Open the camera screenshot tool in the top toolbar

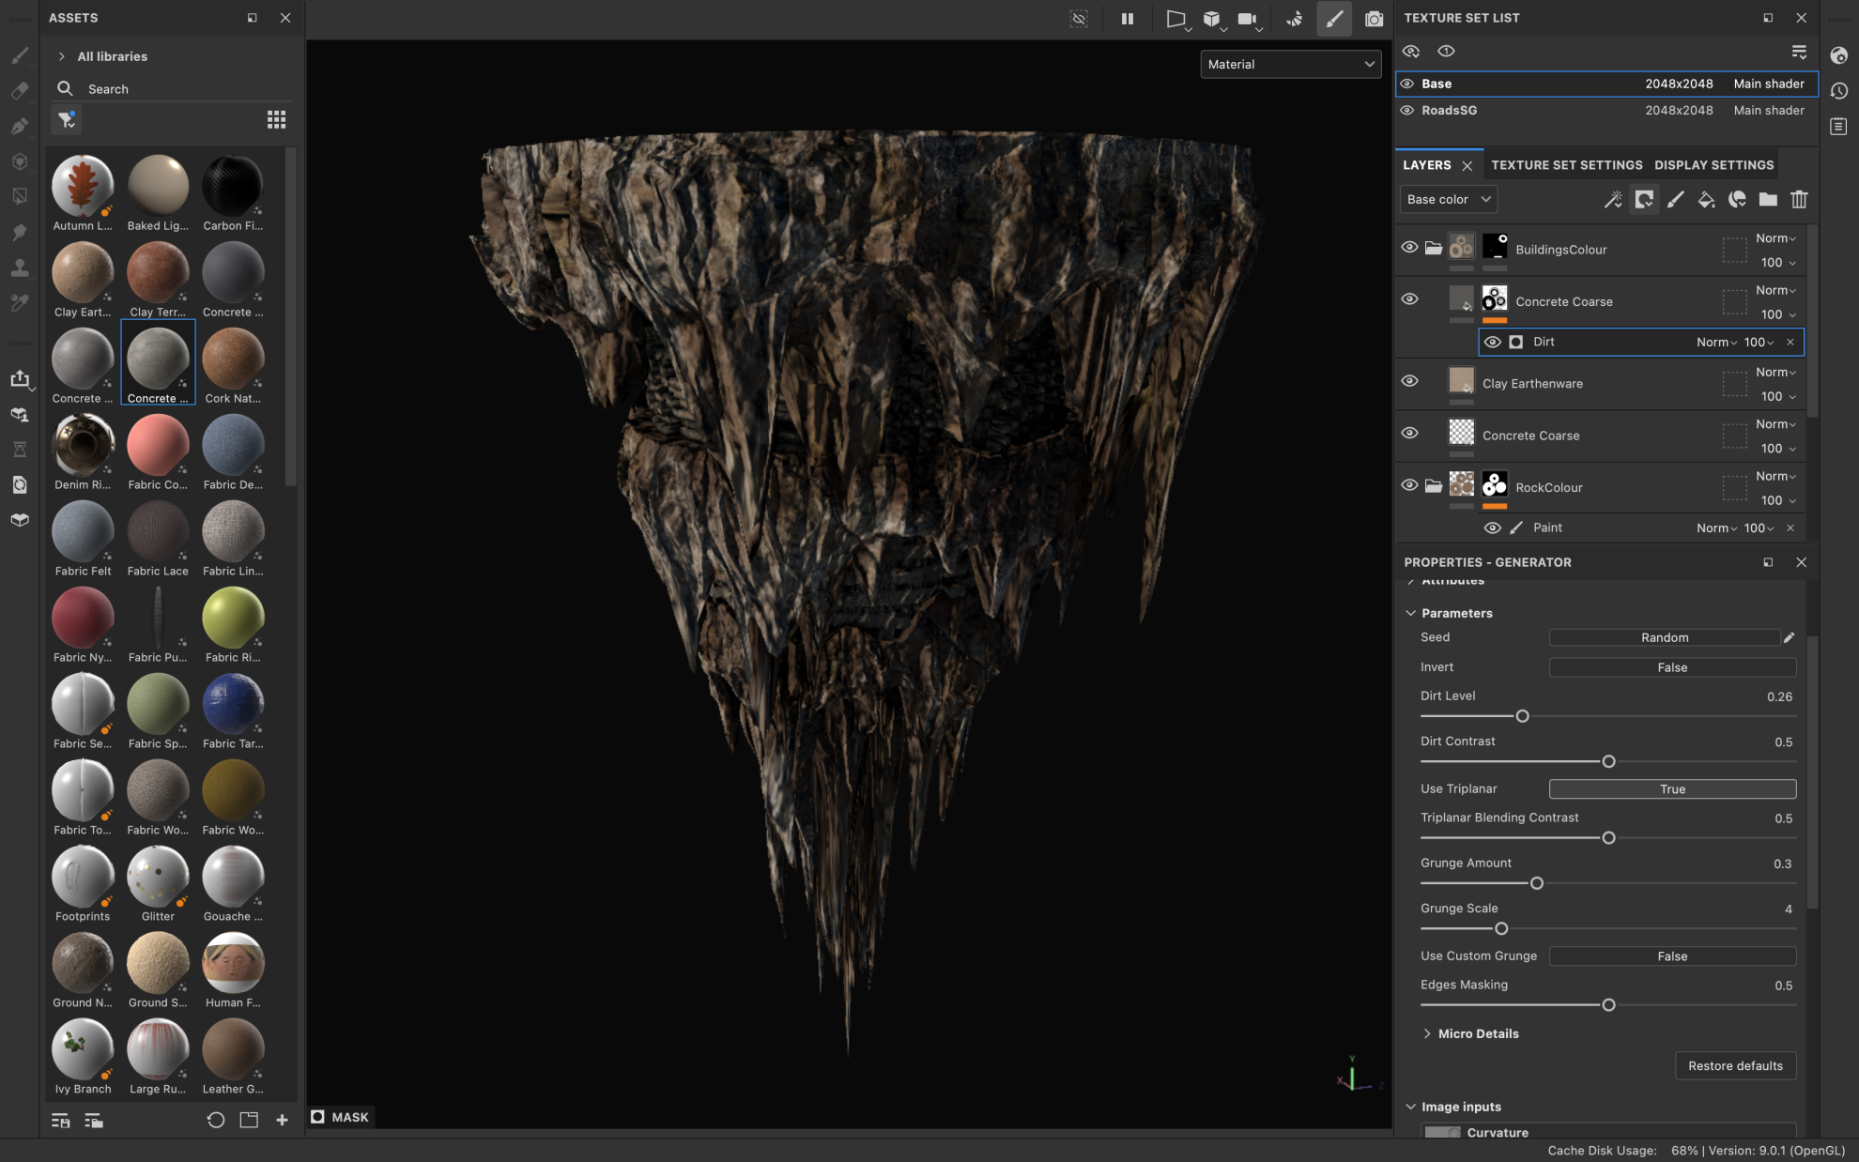pyautogui.click(x=1374, y=19)
